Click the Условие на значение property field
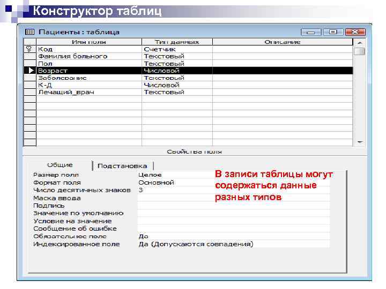The width and height of the screenshot is (386, 289). pos(233,221)
